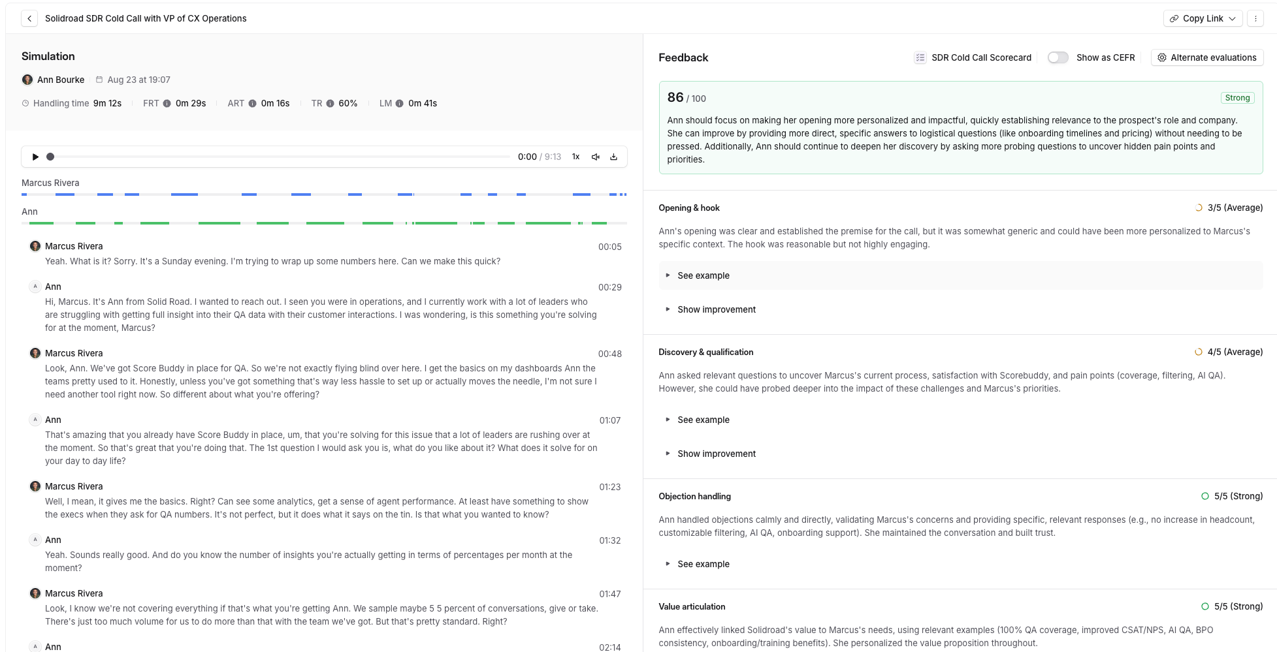Click Value articulation 5/5 (Strong) score icon
The height and width of the screenshot is (652, 1277).
1205,606
